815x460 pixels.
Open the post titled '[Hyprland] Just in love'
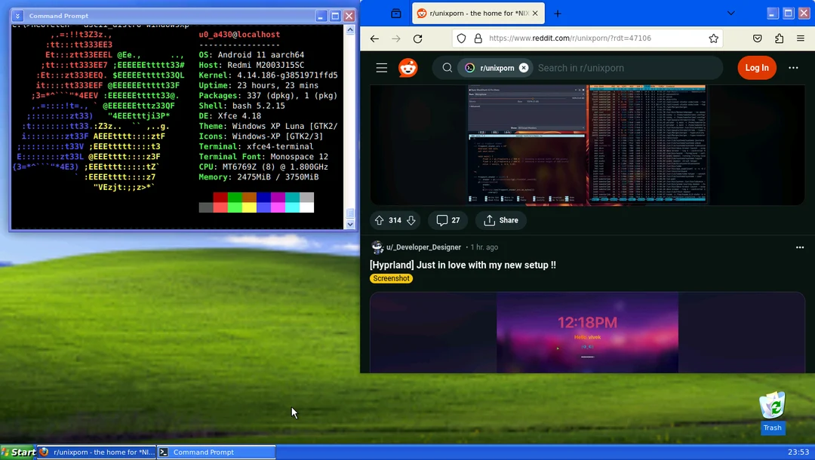(462, 265)
